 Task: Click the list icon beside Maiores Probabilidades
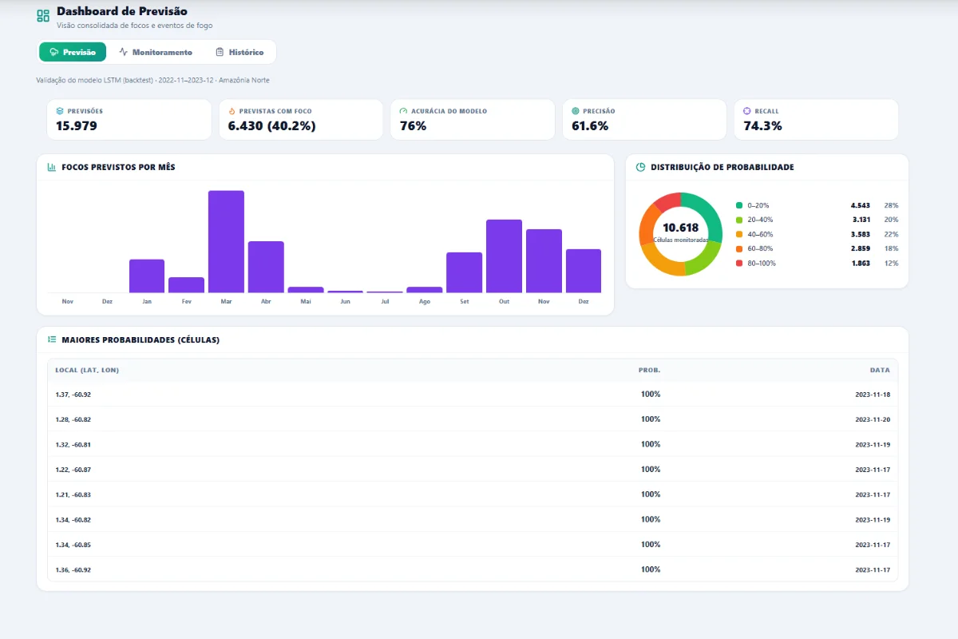tap(51, 339)
